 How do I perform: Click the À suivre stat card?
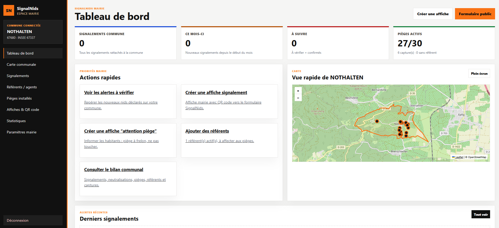coord(338,43)
